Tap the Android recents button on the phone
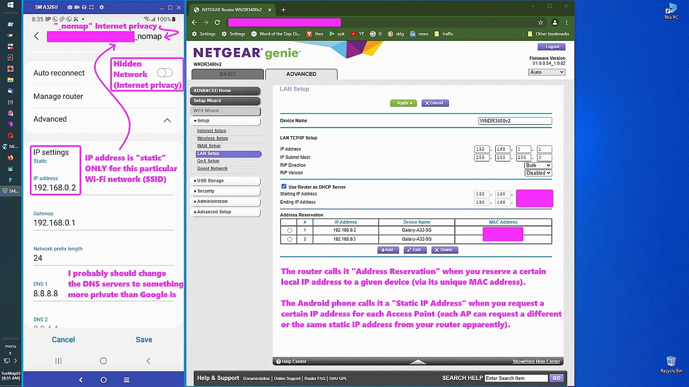Viewport: 689px width, 387px height. coord(59,361)
